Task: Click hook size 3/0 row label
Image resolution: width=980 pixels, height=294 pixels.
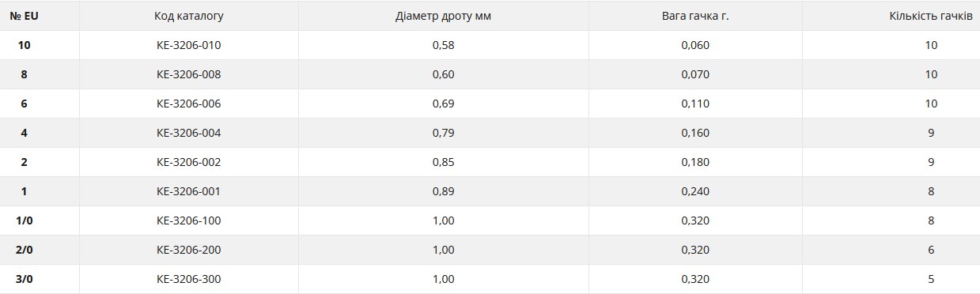Action: (x=25, y=279)
